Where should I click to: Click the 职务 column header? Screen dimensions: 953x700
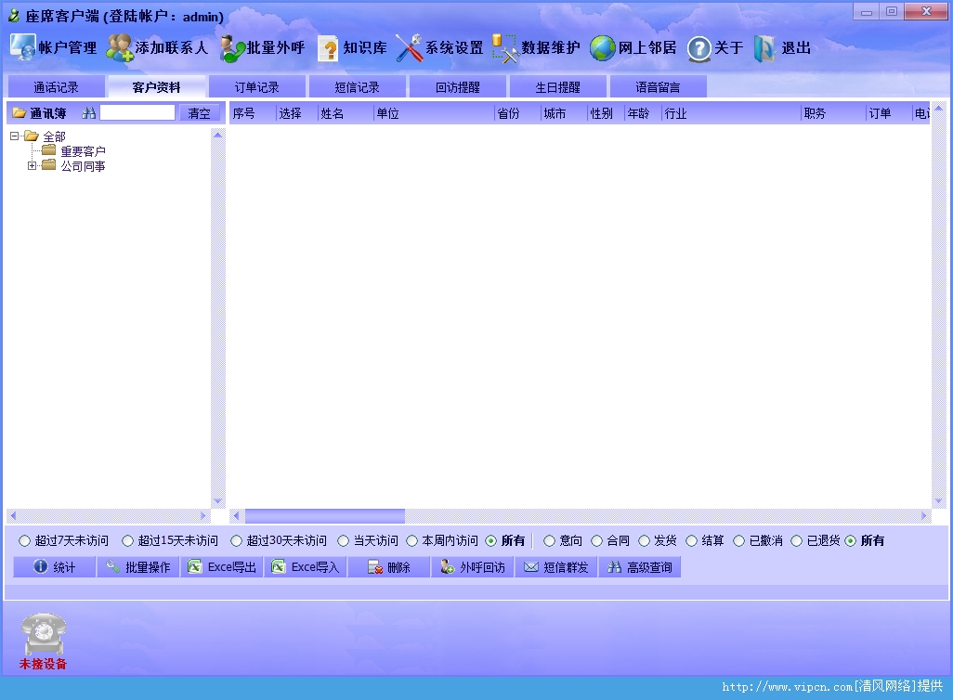coord(833,113)
